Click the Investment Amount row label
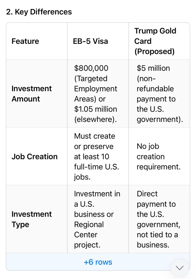This screenshot has height=279, width=196. (32, 94)
